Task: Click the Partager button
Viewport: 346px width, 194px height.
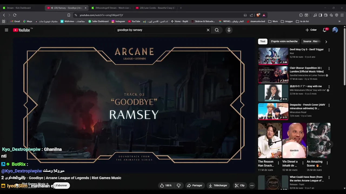Action: pos(195,185)
